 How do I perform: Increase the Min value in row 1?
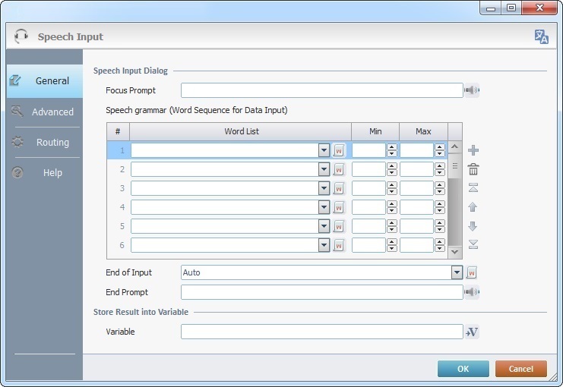click(391, 147)
